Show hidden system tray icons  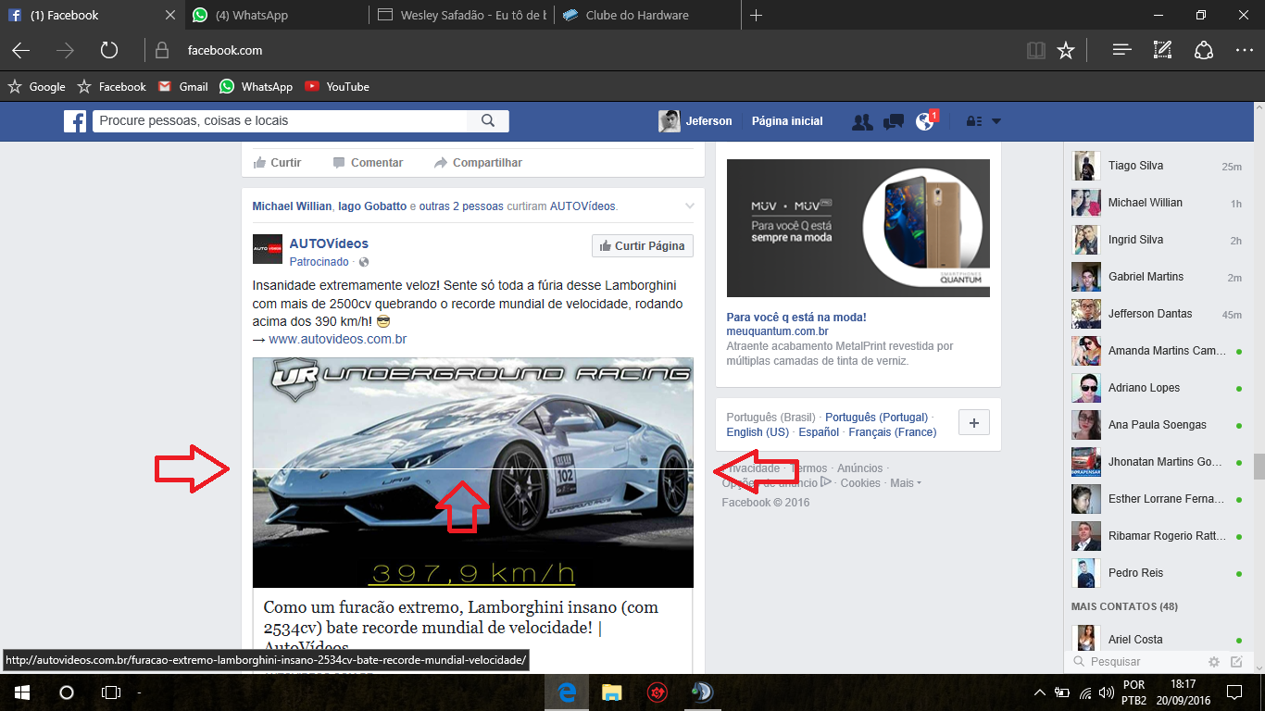[x=1040, y=692]
